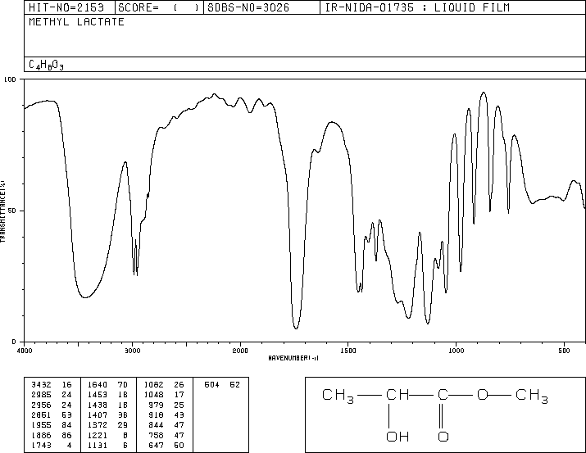Screen dimensions: 586x453
Task: Click the 2000 wavenumber axis label
Action: (240, 351)
